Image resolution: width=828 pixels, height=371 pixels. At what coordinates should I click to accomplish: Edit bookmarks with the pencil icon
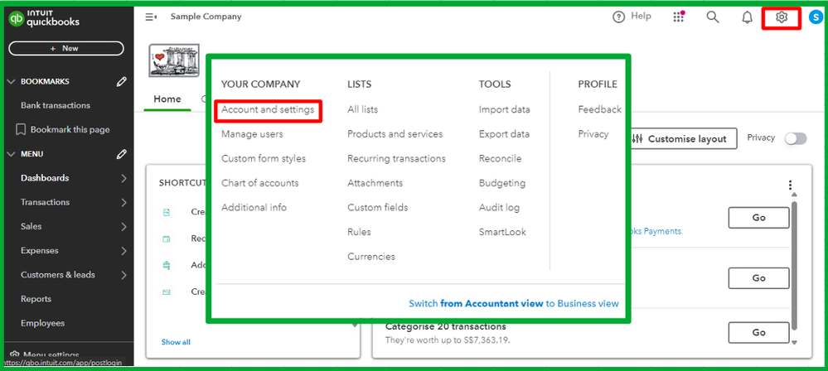[x=122, y=82]
